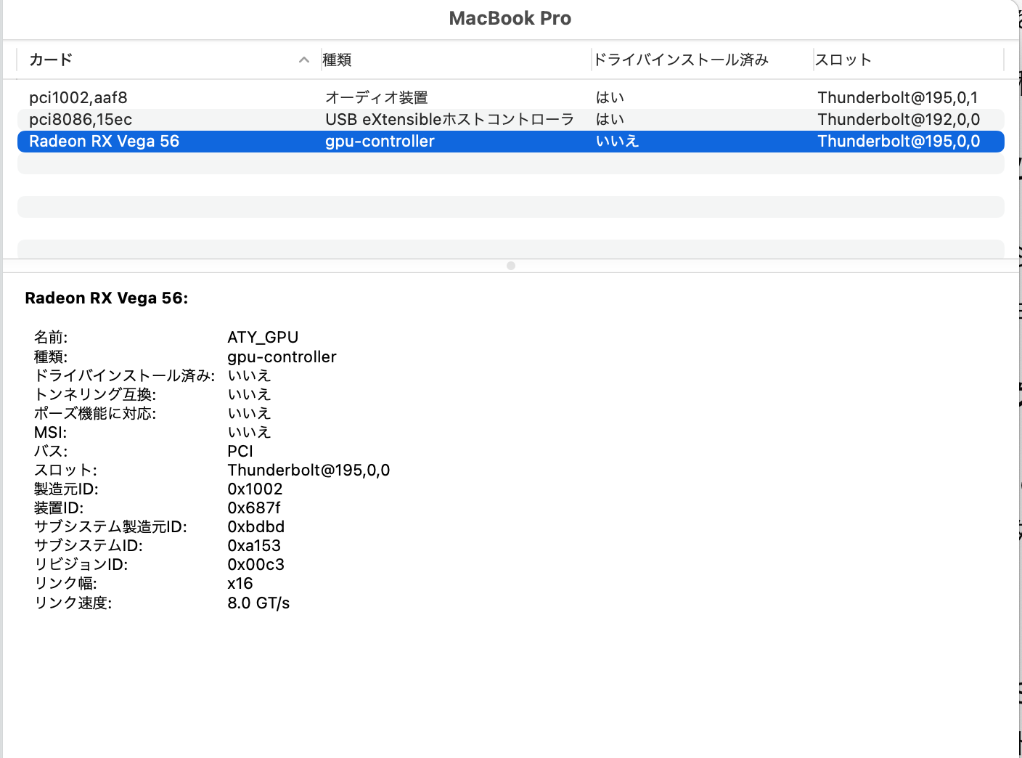Click the 0x00c3 revision ID value
This screenshot has height=758, width=1022.
[255, 564]
